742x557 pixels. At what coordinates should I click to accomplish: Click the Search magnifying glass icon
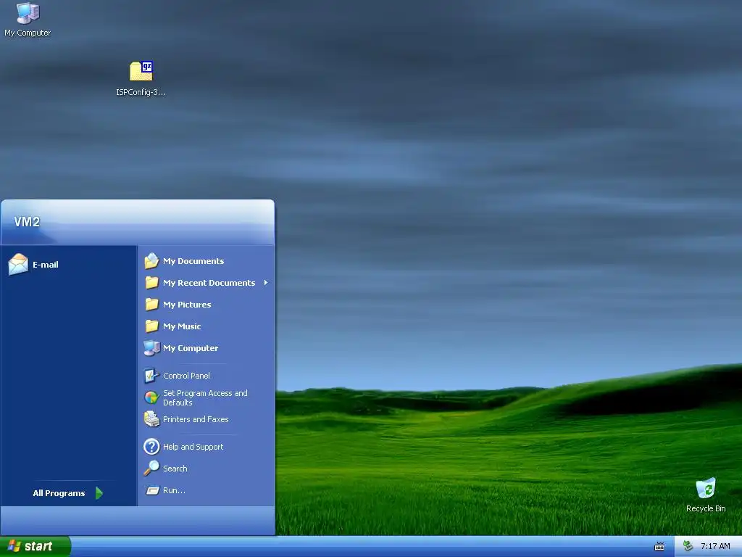pos(151,469)
